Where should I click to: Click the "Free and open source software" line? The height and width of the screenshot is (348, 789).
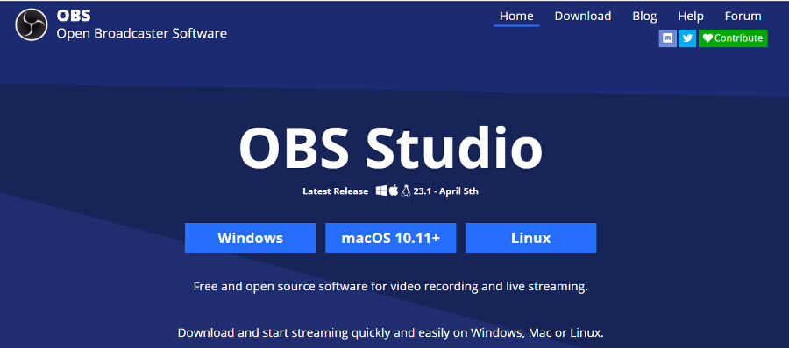point(390,288)
